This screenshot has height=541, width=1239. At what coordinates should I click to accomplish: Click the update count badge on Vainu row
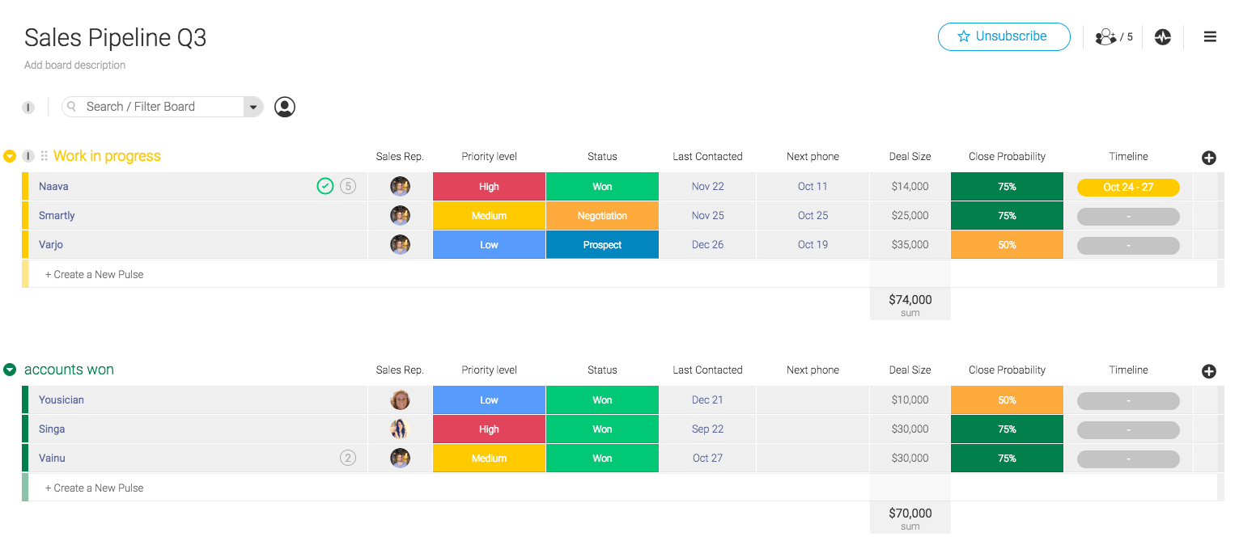[x=348, y=458]
